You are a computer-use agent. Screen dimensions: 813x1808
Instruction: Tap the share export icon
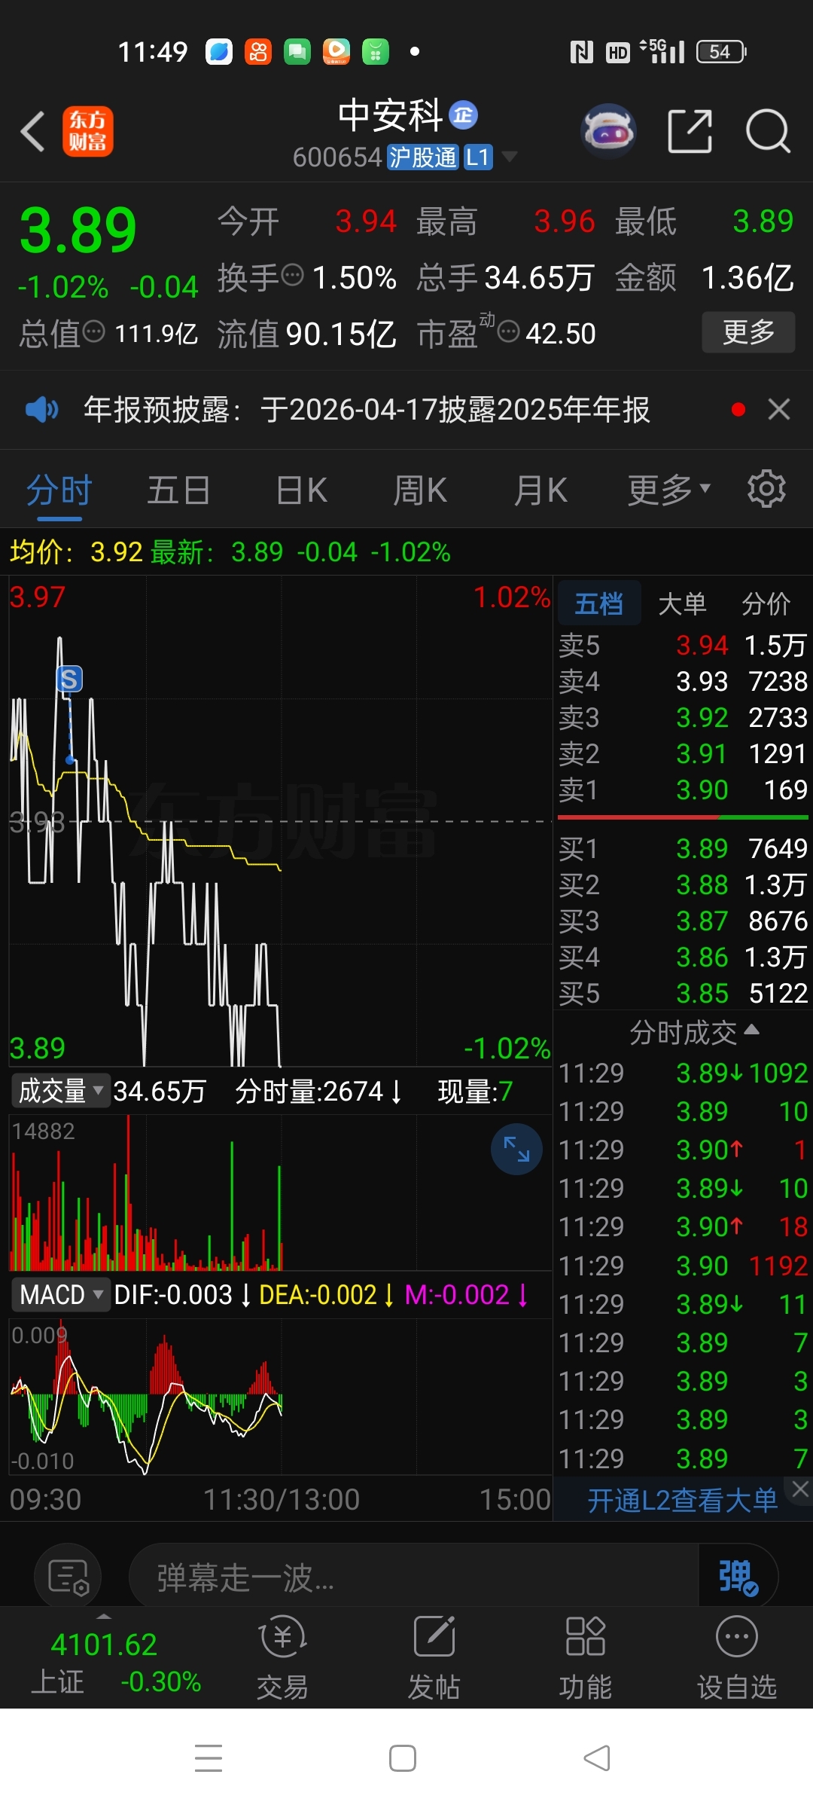(690, 131)
